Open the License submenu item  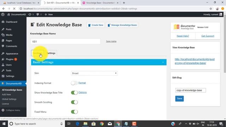[5, 104]
